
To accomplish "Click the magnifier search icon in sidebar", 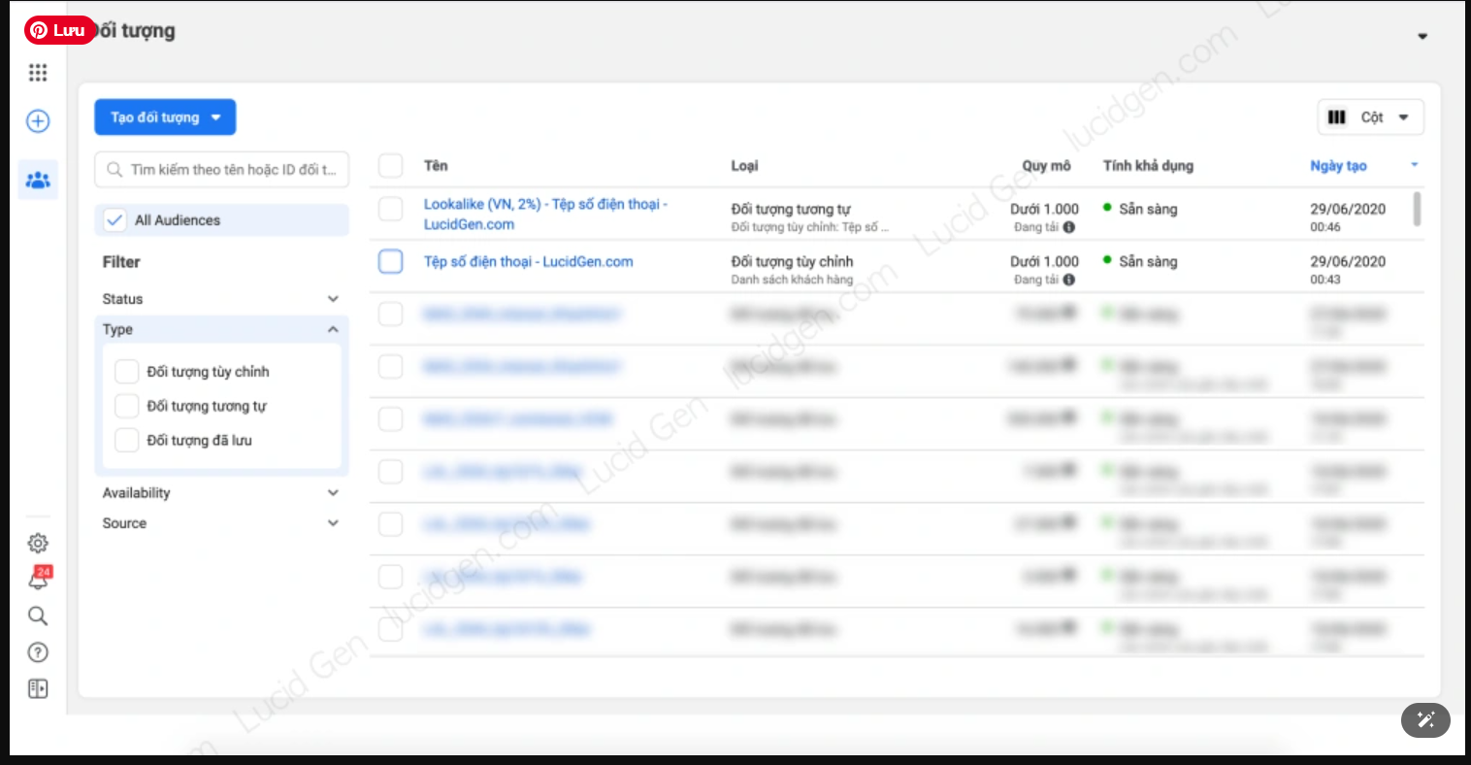I will tap(38, 616).
